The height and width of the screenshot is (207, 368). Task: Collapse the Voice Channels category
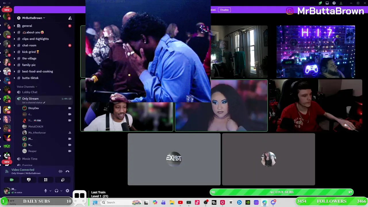coord(27,87)
